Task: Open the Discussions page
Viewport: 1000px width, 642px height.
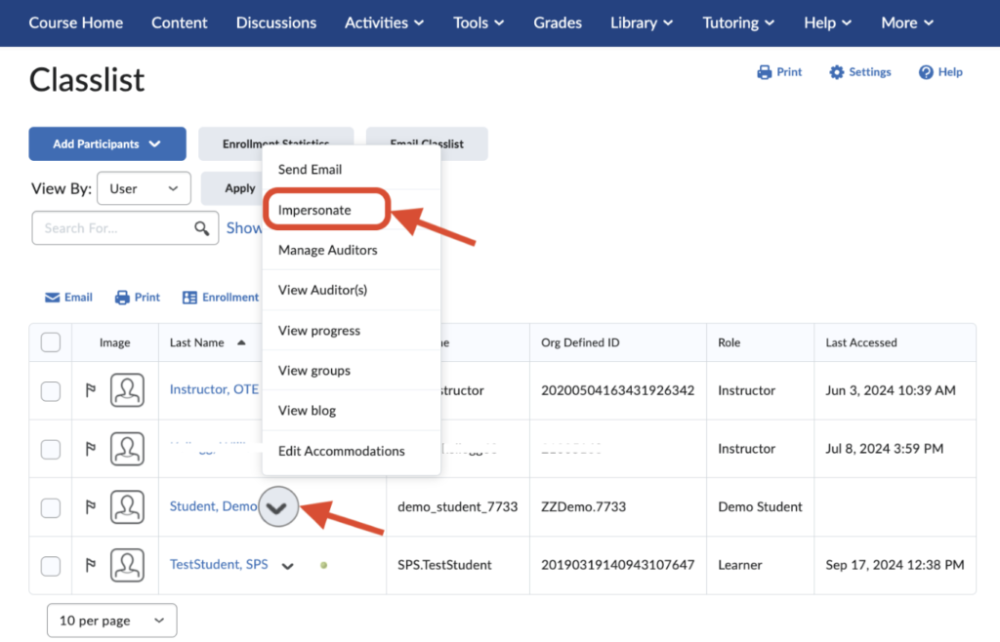Action: point(276,23)
